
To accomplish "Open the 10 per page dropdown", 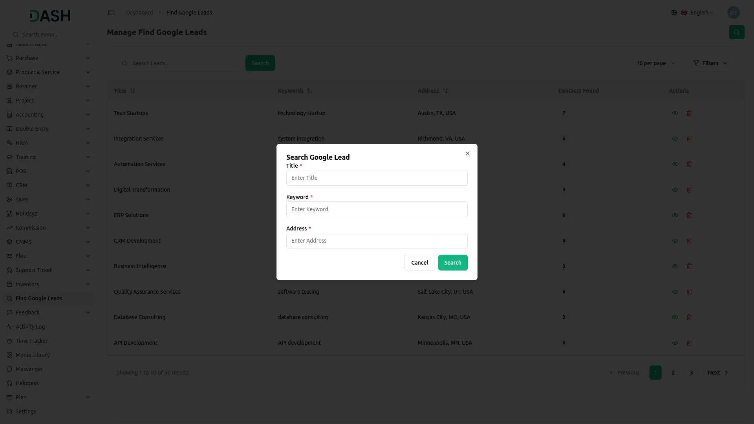I will pos(656,63).
